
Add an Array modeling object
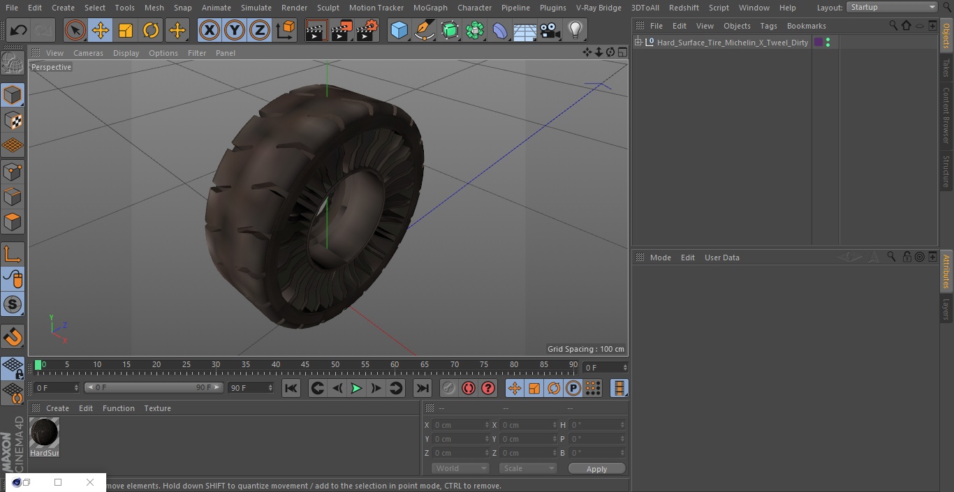[475, 30]
